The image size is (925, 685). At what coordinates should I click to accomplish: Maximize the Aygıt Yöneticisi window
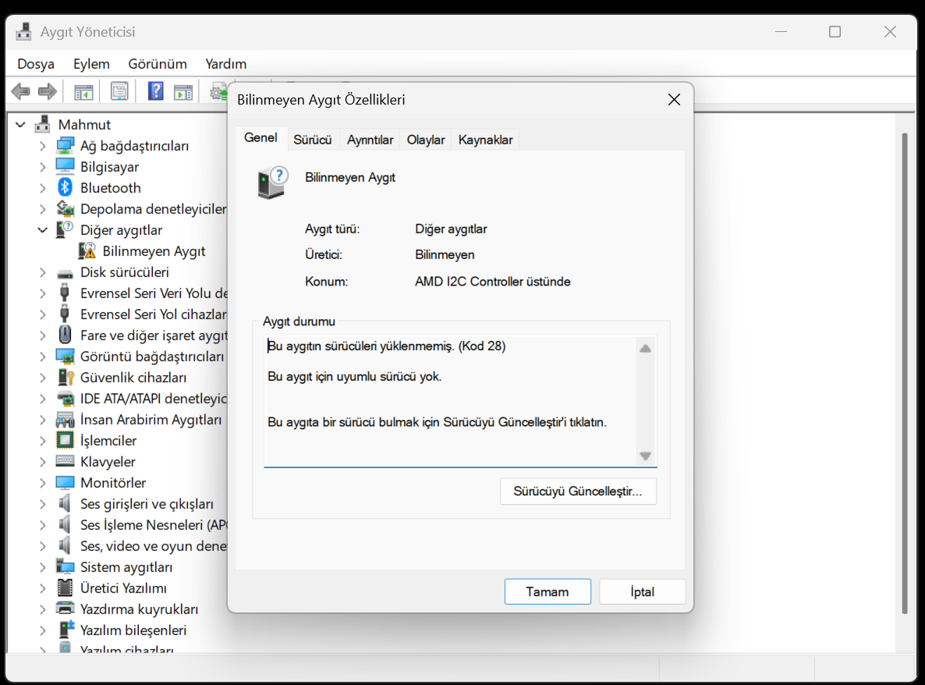tap(835, 32)
